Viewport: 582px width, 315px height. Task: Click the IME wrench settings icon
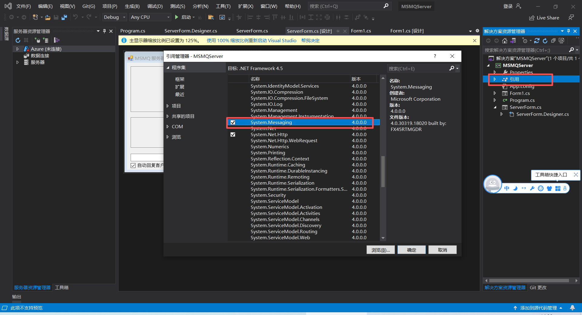pos(532,188)
